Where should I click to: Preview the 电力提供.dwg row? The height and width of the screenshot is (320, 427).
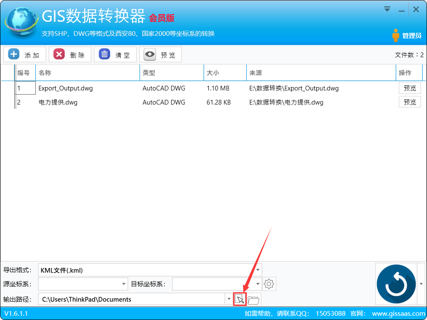tap(410, 102)
